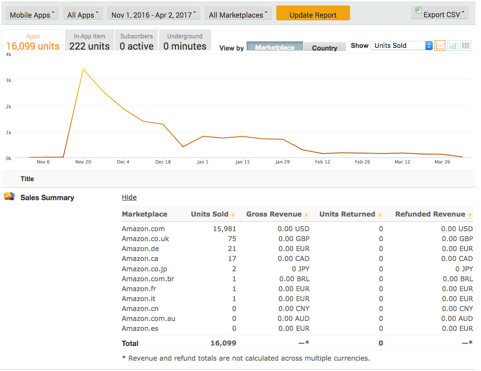This screenshot has height=371, width=481.
Task: Open the All Marketplaces dropdown
Action: click(x=238, y=14)
